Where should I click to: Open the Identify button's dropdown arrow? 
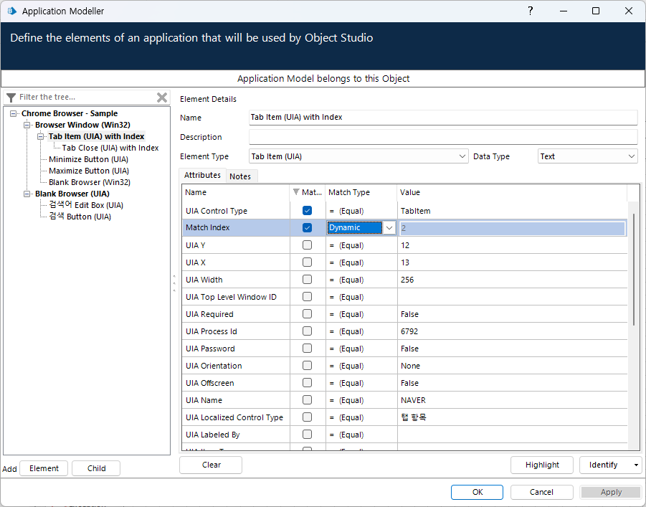(x=637, y=465)
